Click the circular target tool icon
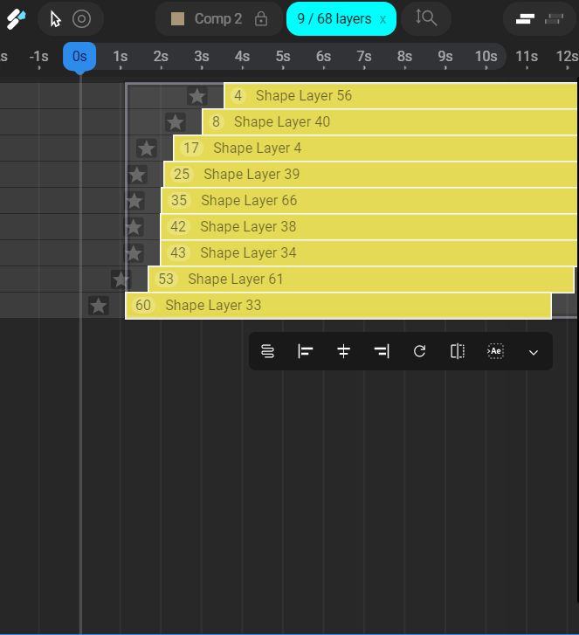This screenshot has width=579, height=635. point(81,18)
